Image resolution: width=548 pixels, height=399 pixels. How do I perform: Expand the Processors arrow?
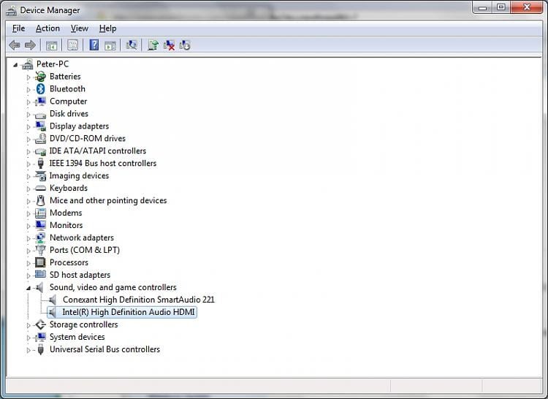click(x=28, y=263)
